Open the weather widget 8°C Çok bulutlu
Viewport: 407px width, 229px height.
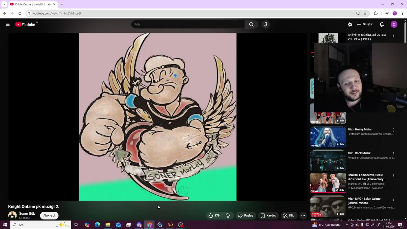click(x=326, y=225)
